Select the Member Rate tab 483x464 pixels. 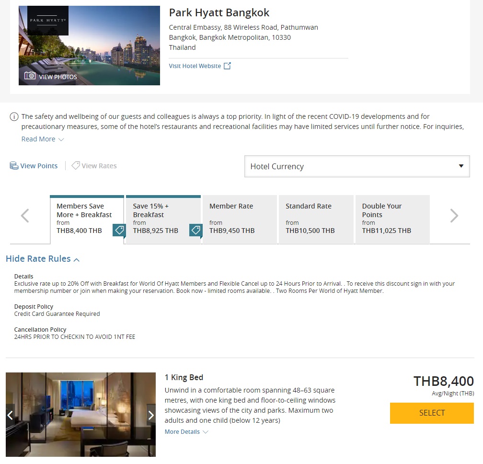[240, 220]
